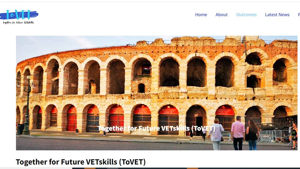Click the Arena hero banner image

click(x=157, y=93)
